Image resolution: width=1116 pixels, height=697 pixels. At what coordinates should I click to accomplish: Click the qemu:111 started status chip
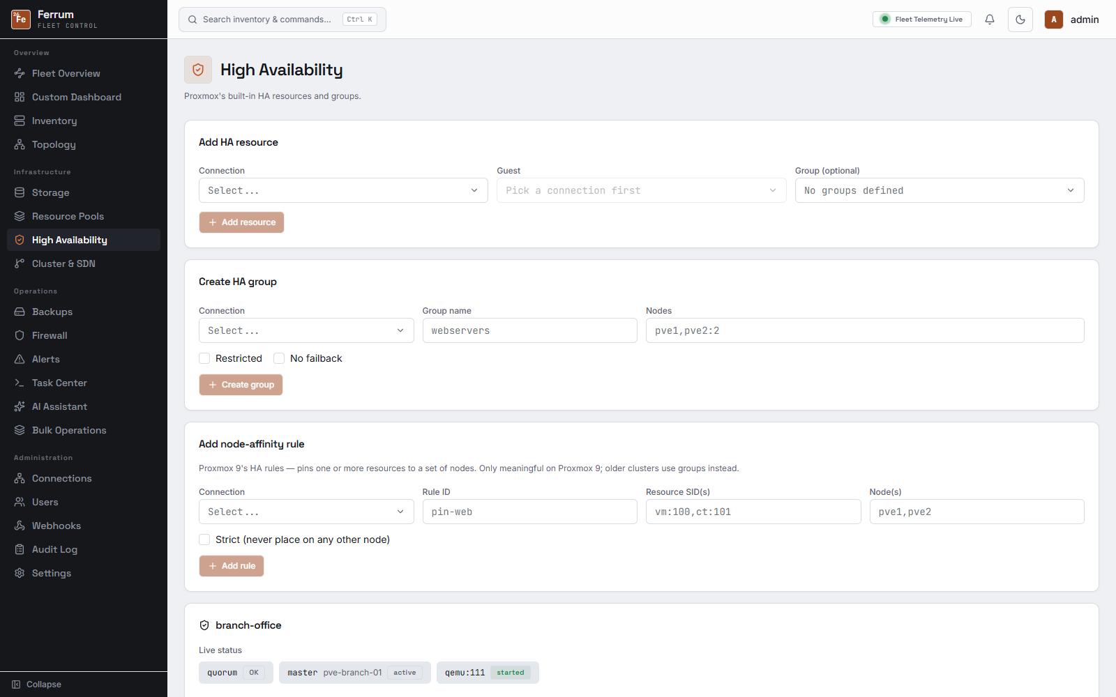point(488,673)
